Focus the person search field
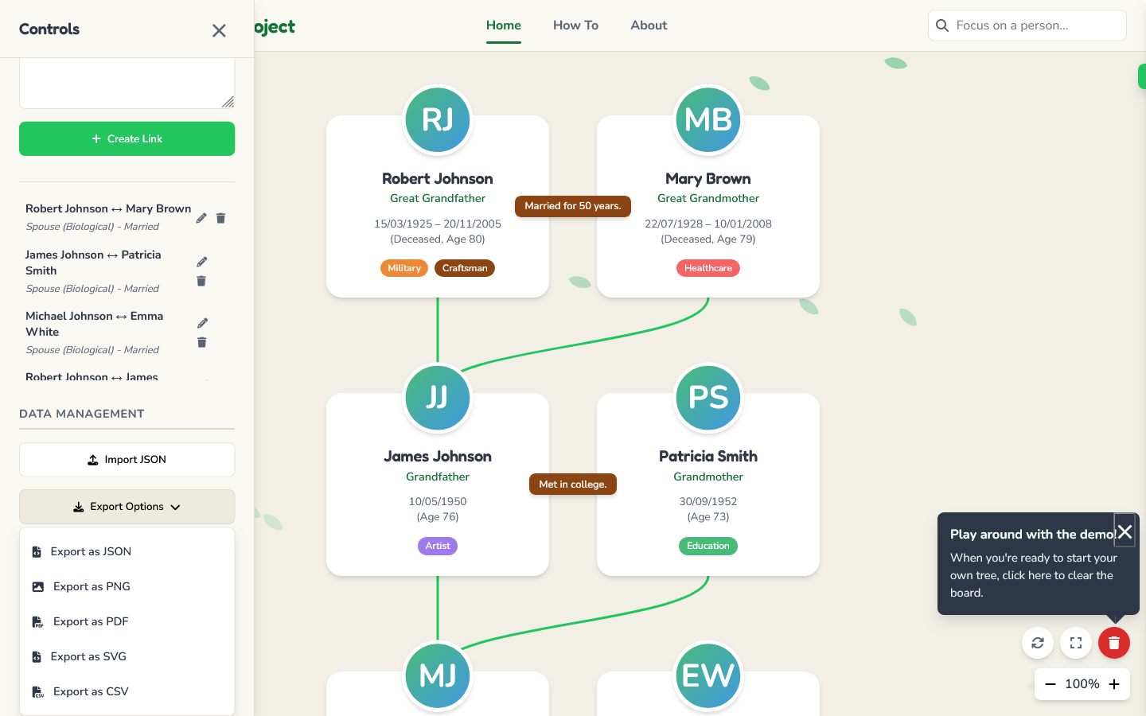 (x=1027, y=25)
